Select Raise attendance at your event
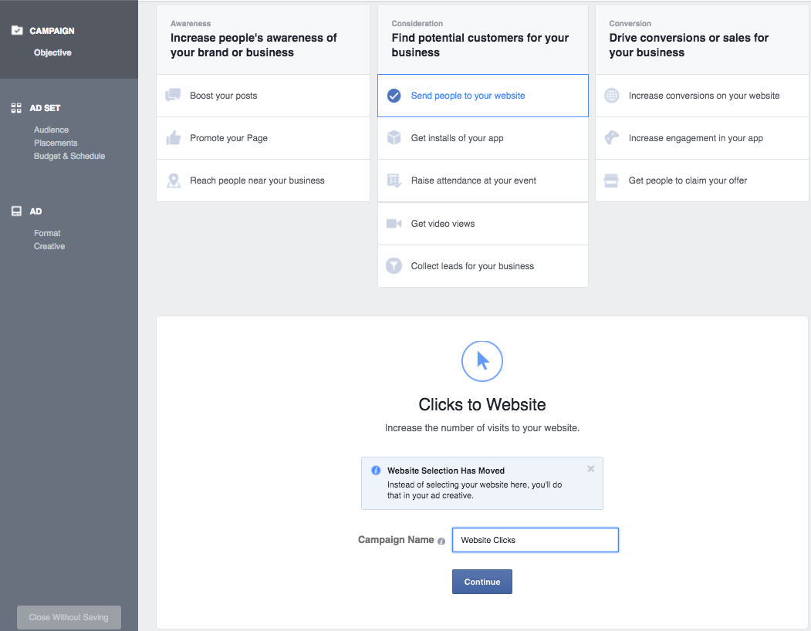811x631 pixels. pos(483,181)
